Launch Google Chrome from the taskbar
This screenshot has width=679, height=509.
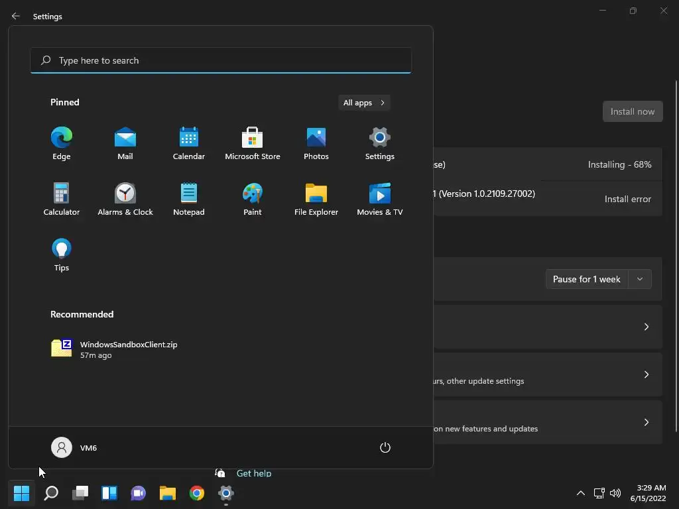coord(196,493)
